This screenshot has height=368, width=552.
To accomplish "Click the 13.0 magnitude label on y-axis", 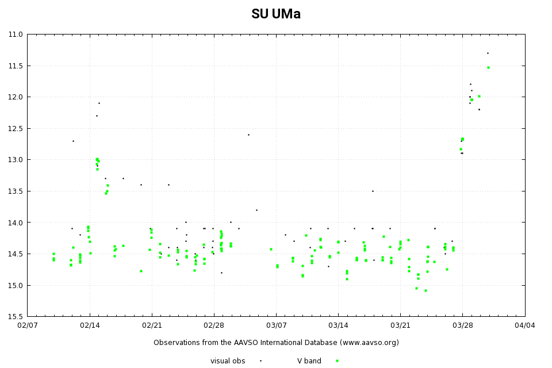I will coord(17,160).
